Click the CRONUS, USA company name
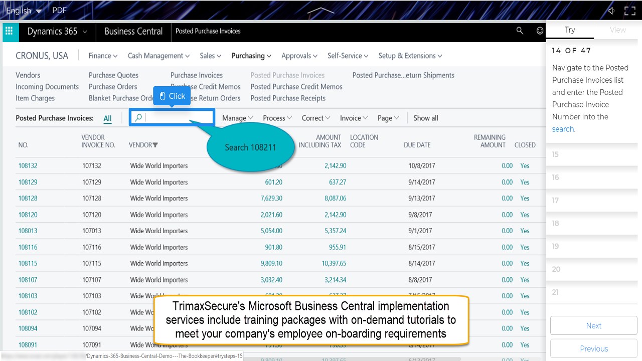The width and height of the screenshot is (642, 361). 42,56
